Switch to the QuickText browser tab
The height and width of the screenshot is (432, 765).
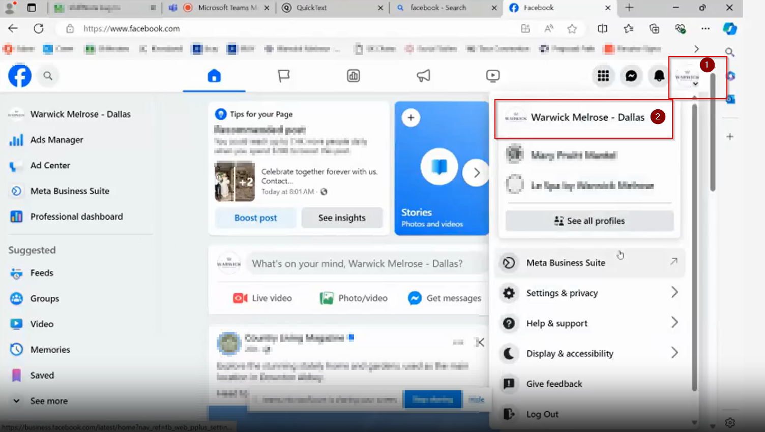click(332, 8)
